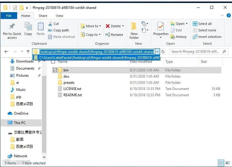Click the Copy ribbon icon
This screenshot has height=167, width=232.
pyautogui.click(x=28, y=26)
